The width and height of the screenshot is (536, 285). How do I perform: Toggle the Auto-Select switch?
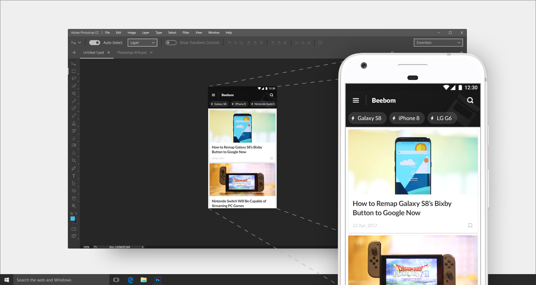pyautogui.click(x=95, y=42)
